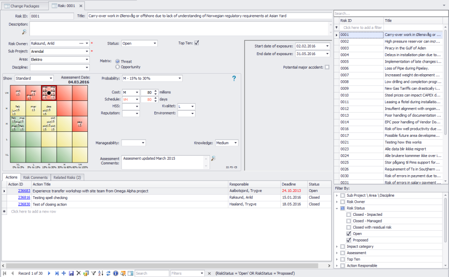The height and width of the screenshot is (277, 449).
Task: Open the Probability dropdown
Action: pos(179,78)
